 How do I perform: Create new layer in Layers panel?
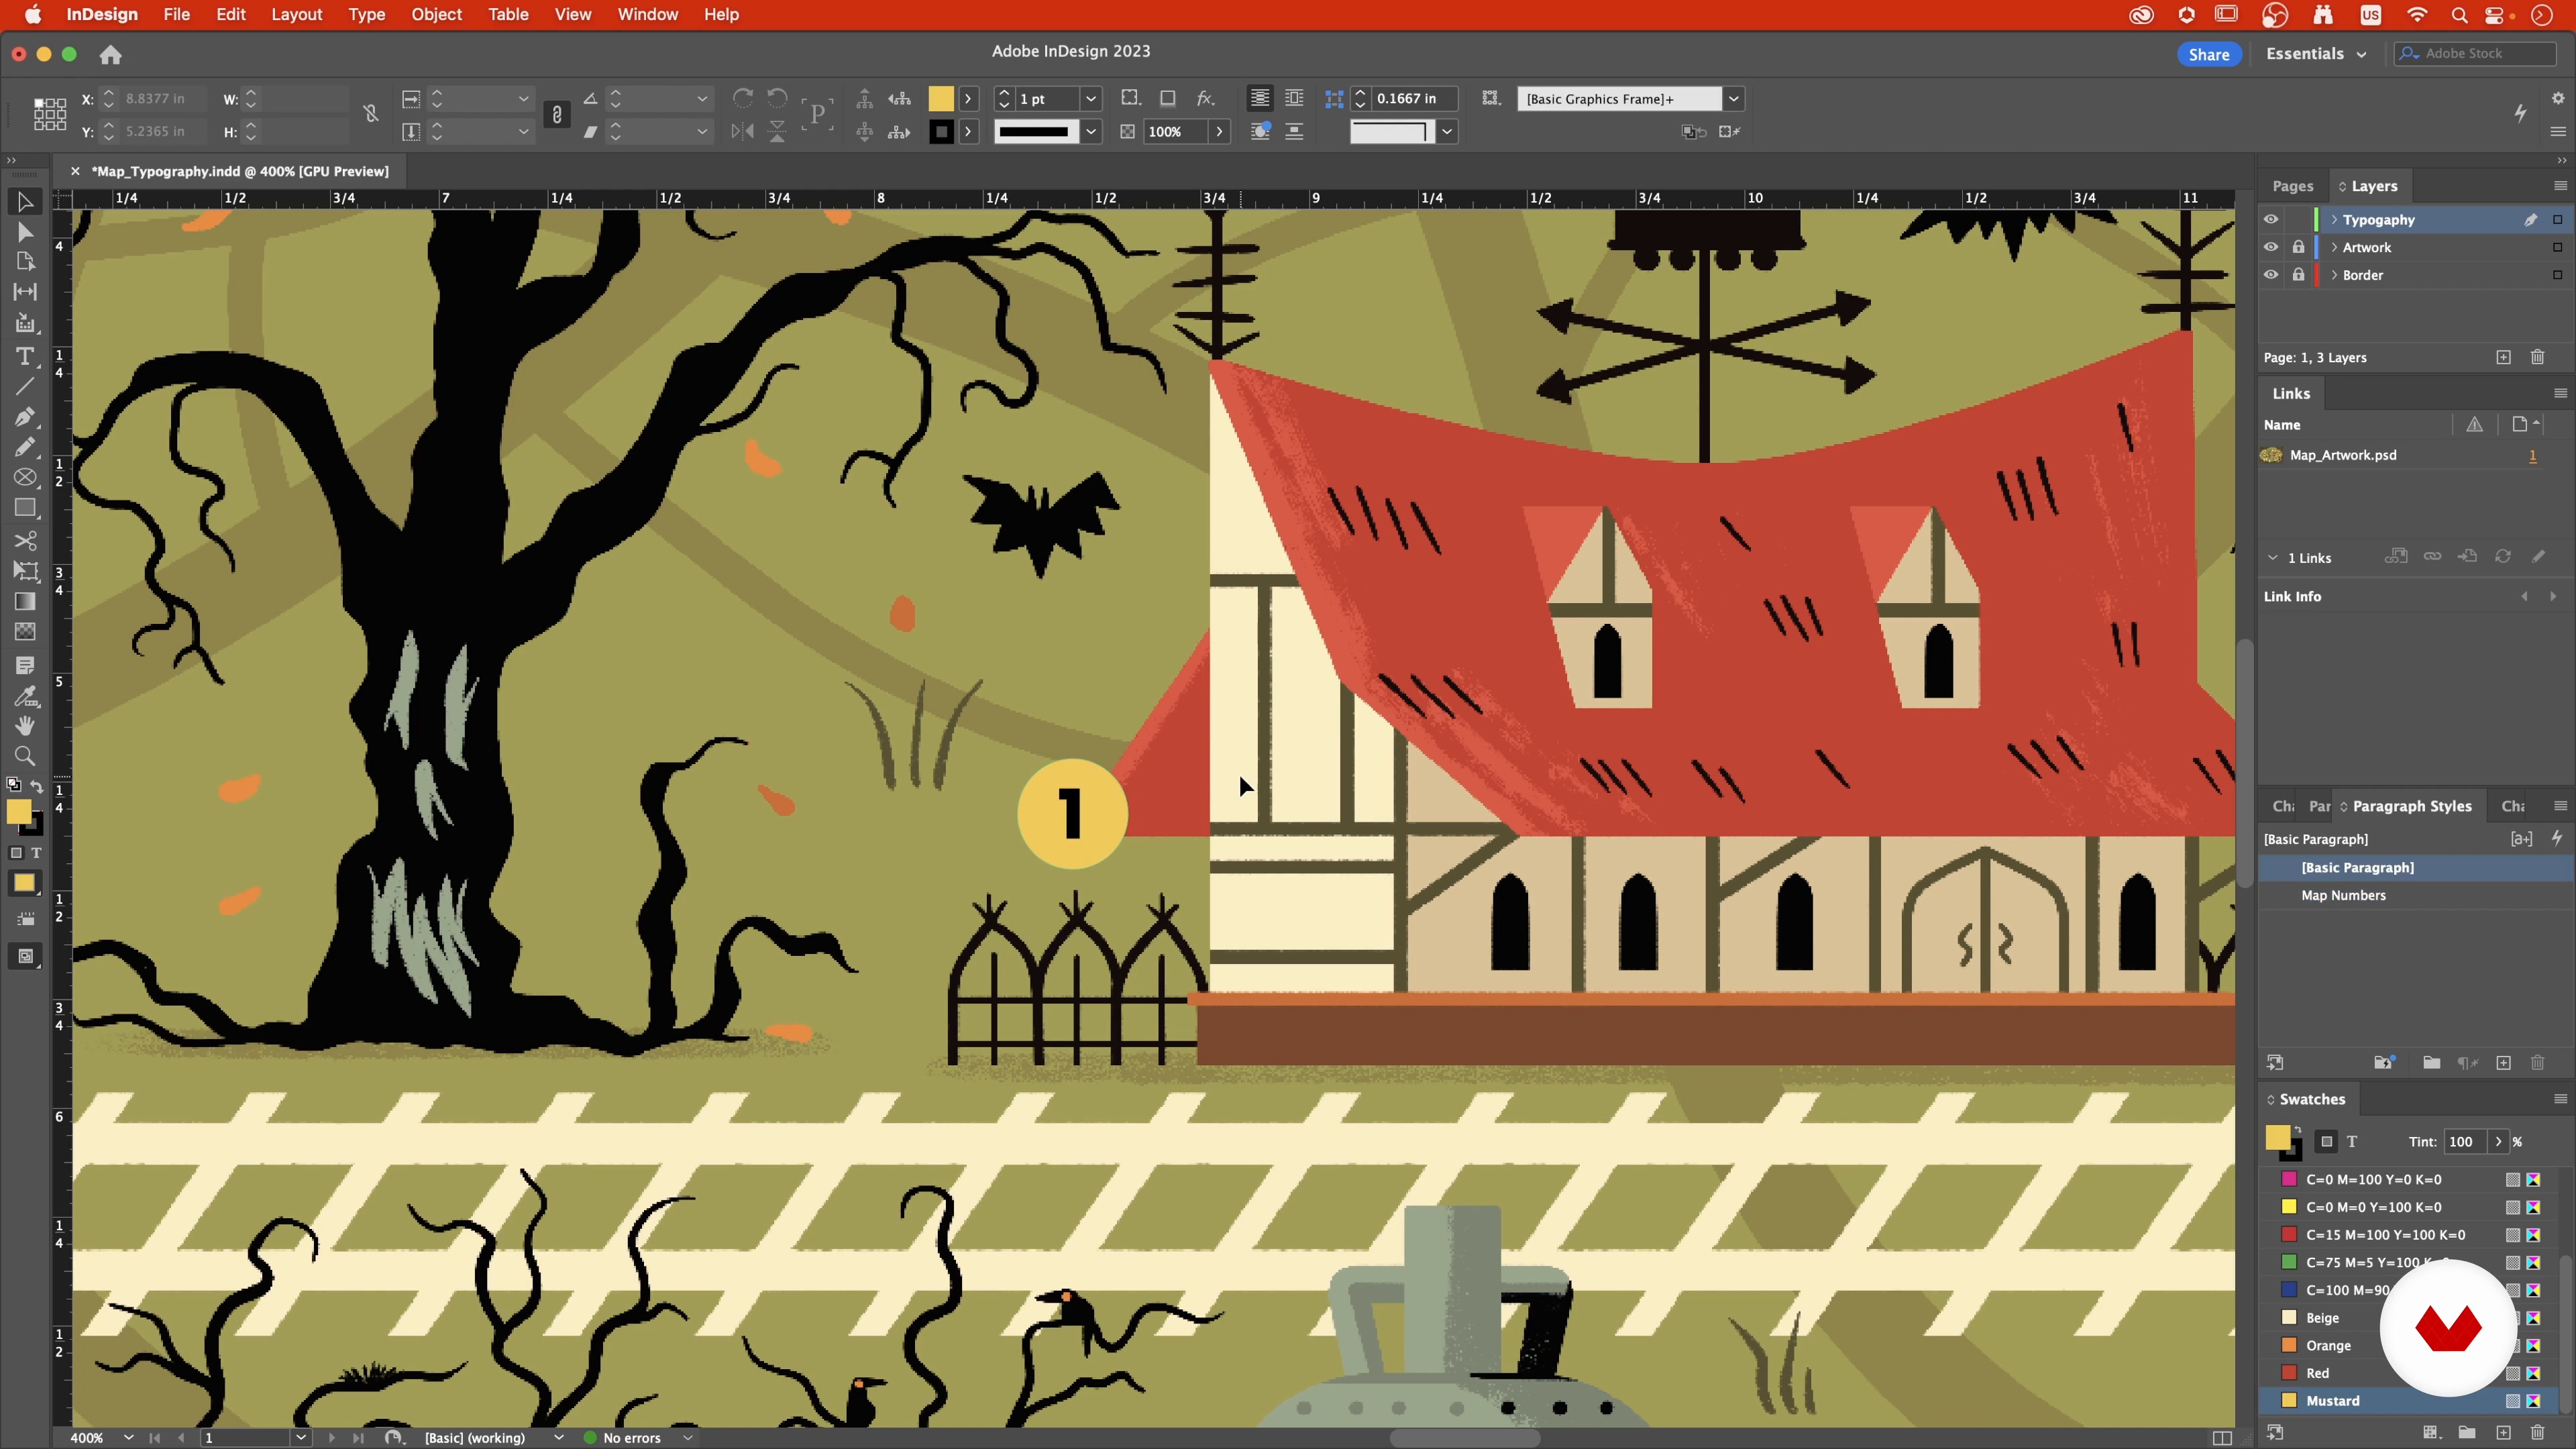2503,357
